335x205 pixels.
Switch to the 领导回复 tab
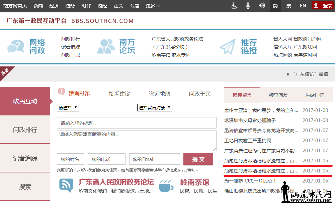click(x=278, y=95)
